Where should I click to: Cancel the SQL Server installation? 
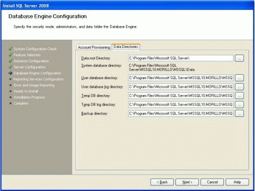coord(212,182)
